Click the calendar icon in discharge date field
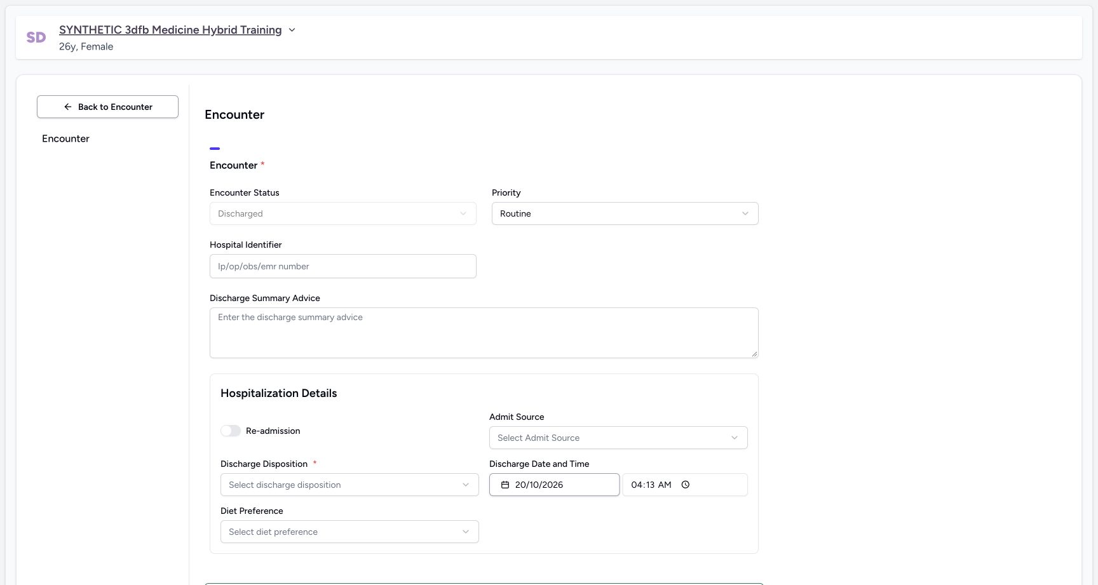The image size is (1098, 585). 505,485
